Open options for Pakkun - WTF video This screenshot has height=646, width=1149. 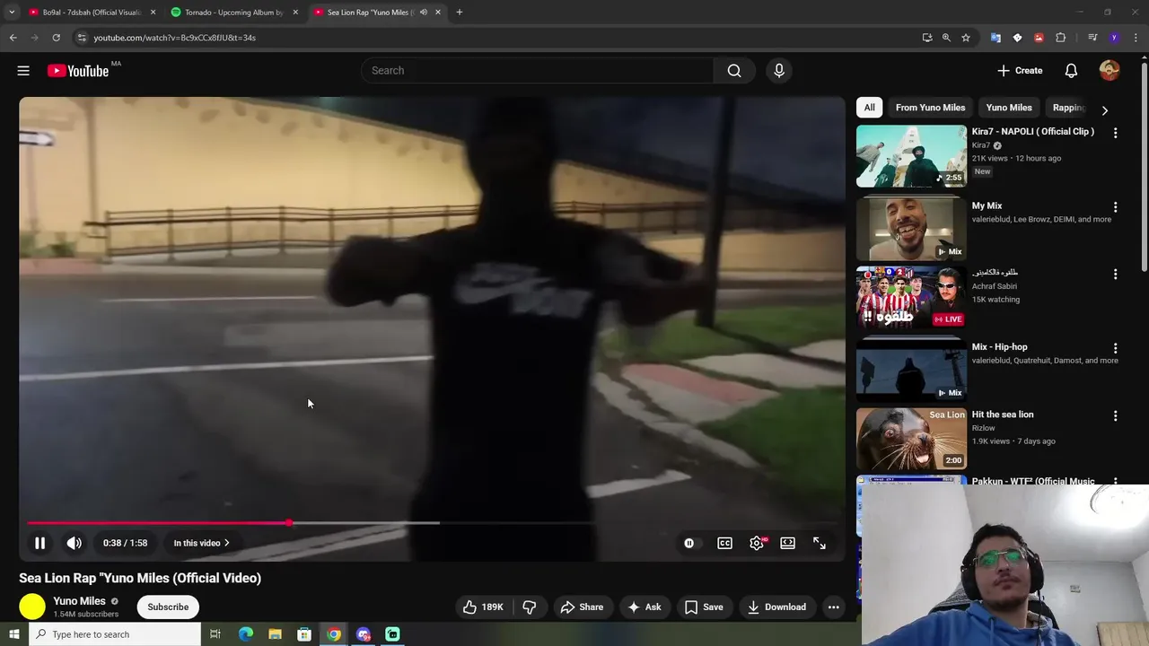click(x=1115, y=482)
